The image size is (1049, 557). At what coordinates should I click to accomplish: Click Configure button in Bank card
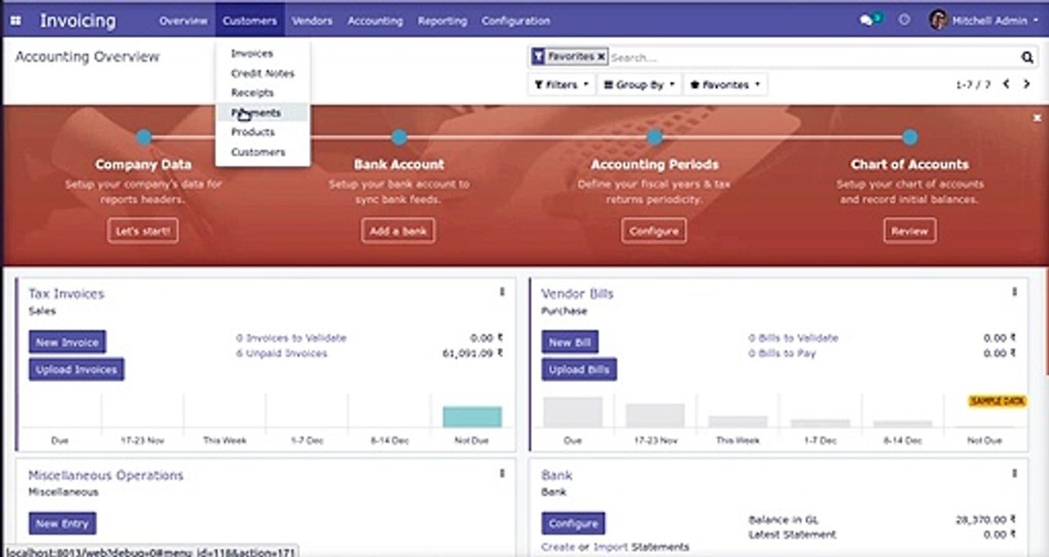coord(573,524)
